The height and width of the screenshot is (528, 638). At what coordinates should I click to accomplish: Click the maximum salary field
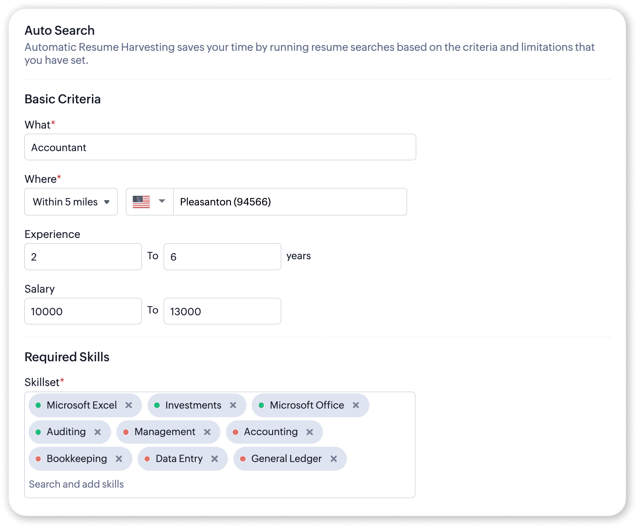[222, 311]
